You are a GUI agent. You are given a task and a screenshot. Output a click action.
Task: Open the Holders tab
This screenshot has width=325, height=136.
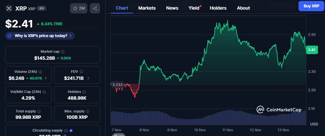pyautogui.click(x=218, y=8)
